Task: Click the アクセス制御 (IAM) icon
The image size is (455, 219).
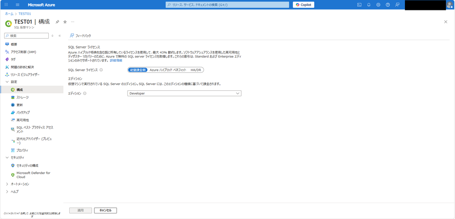Action: point(7,52)
